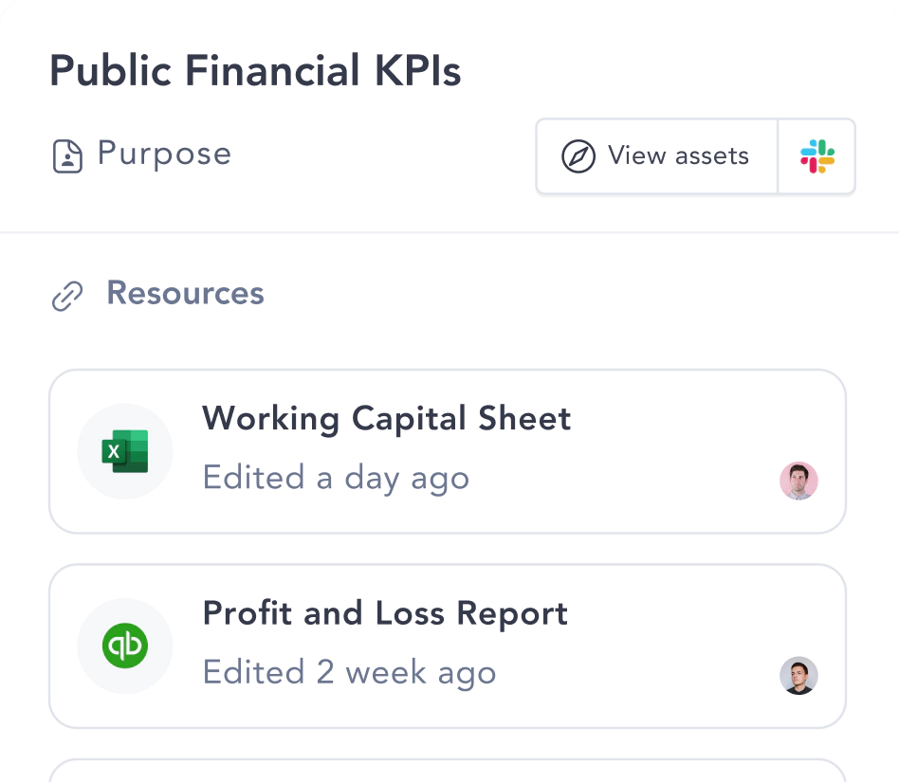The width and height of the screenshot is (899, 782).
Task: Click the partially visible third resource card
Action: (x=448, y=771)
